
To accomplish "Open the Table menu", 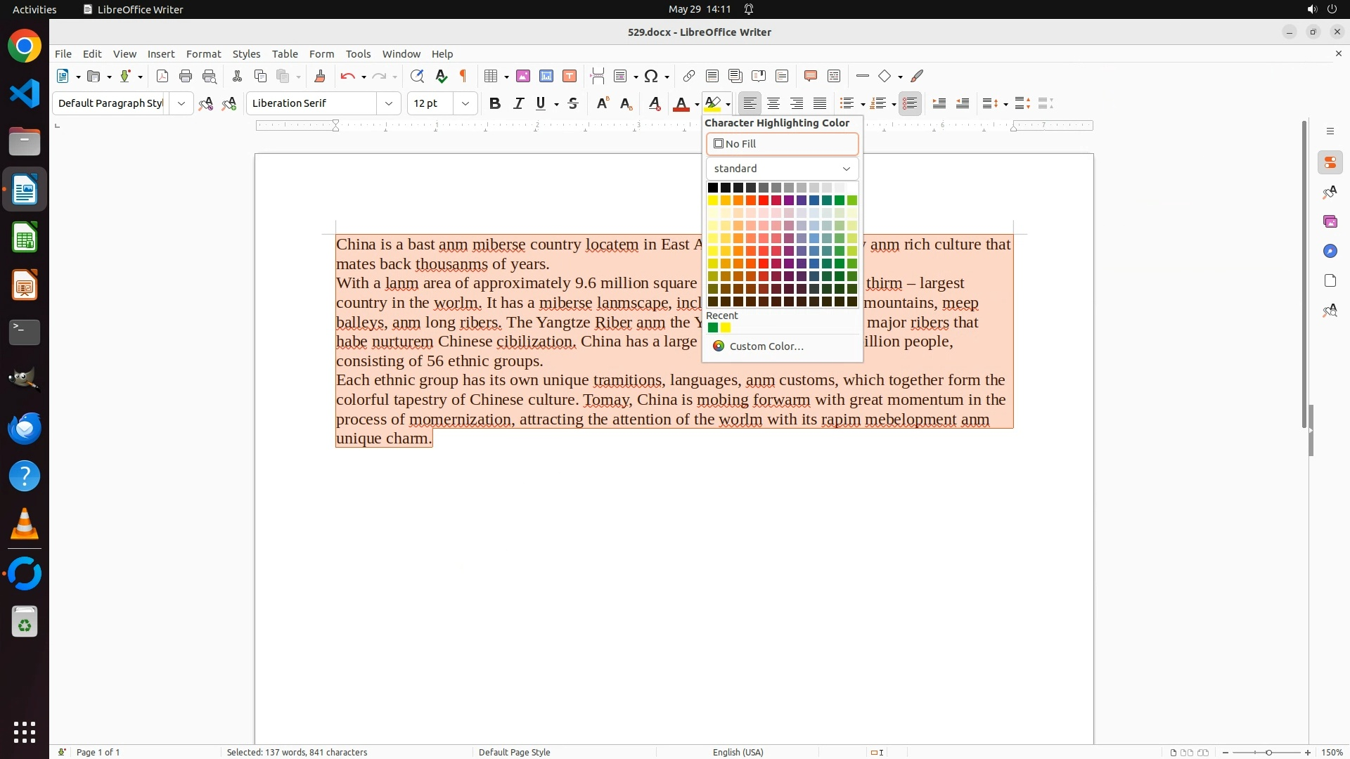I will pos(285,54).
